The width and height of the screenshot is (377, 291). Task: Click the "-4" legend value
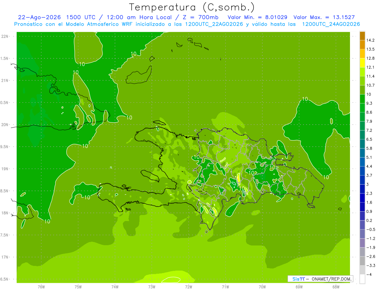pos(369,274)
